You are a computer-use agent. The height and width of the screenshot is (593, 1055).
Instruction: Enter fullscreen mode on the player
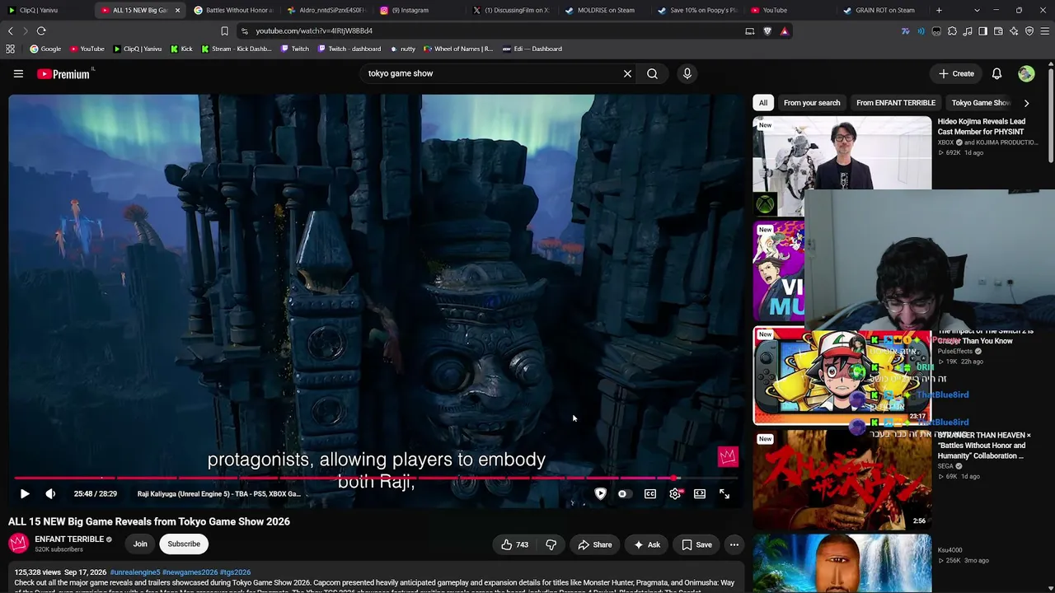point(724,494)
